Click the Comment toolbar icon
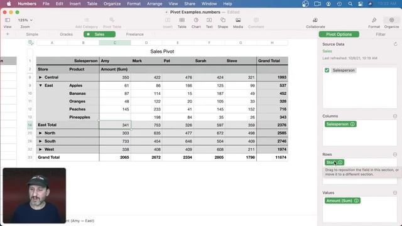This screenshot has height=226, width=402. 256,20
